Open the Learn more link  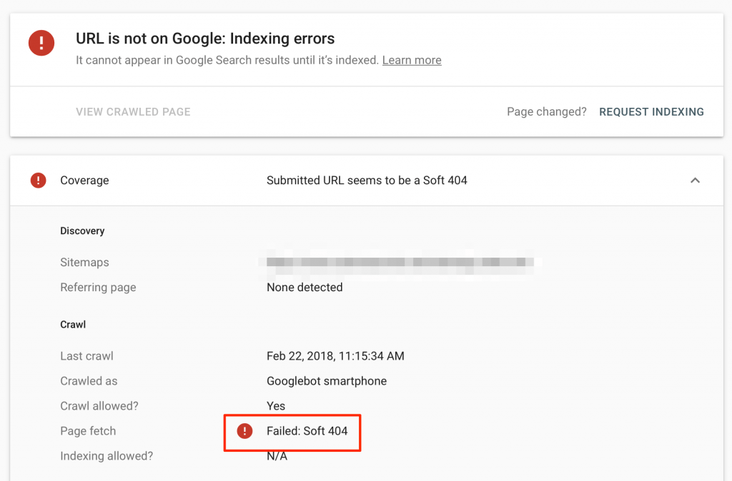[x=411, y=60]
